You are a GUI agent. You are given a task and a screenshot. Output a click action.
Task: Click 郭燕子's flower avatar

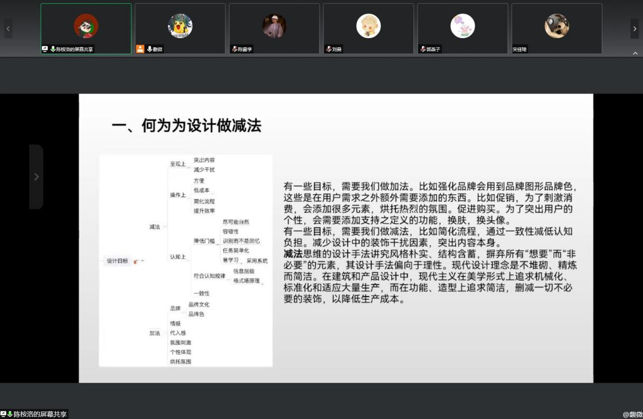click(463, 26)
